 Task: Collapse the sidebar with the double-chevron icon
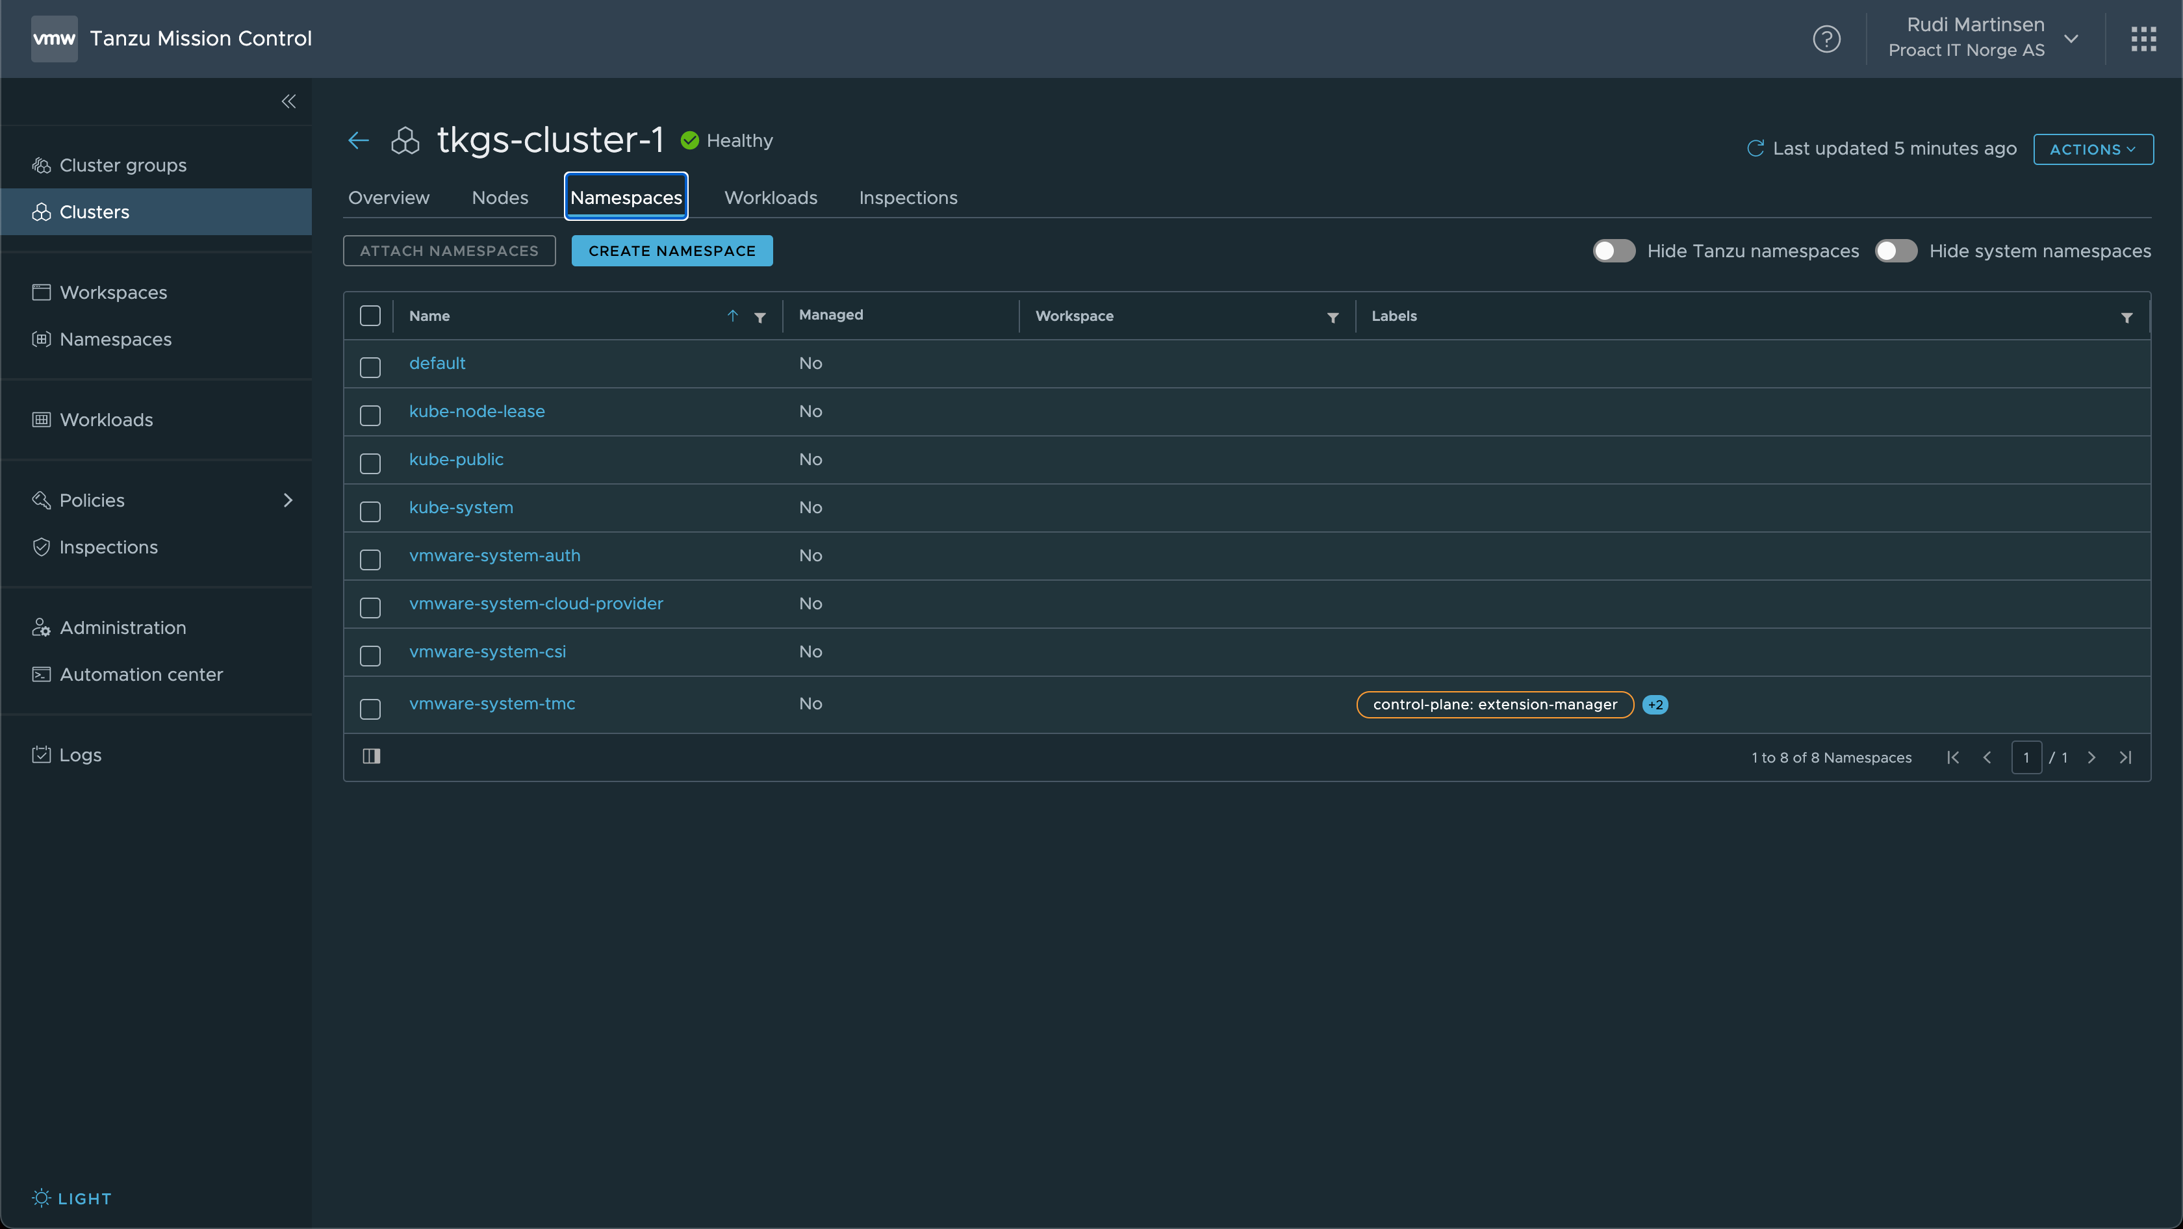coord(288,101)
